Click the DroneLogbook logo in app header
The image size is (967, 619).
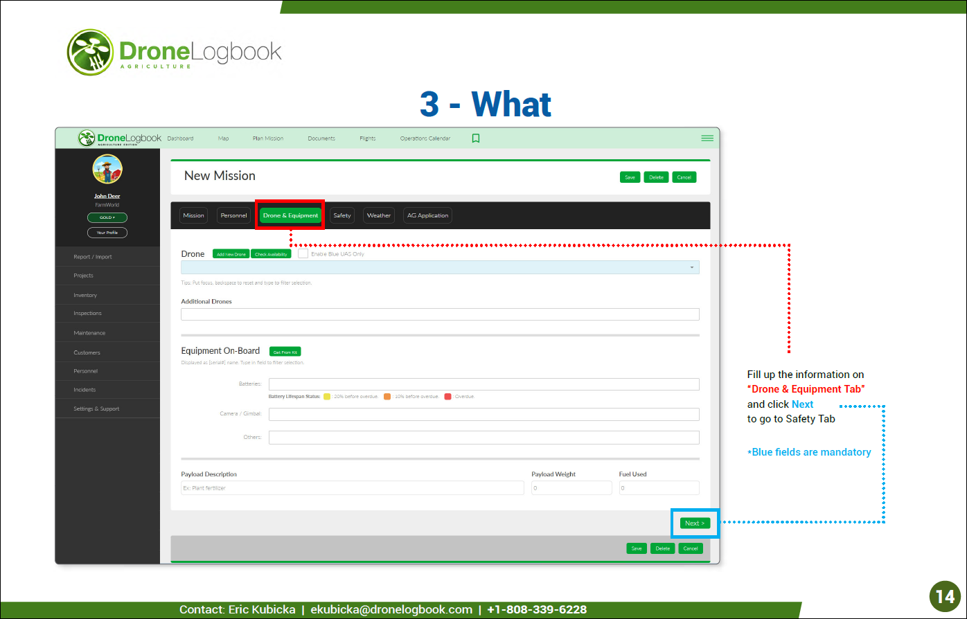[119, 138]
